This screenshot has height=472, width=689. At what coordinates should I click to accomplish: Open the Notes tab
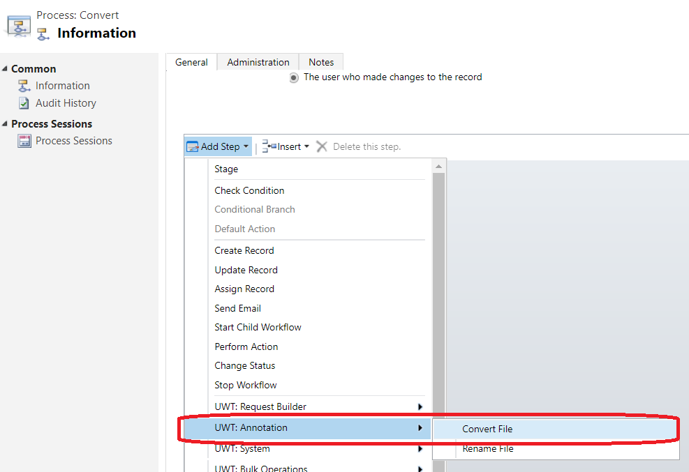pos(321,62)
